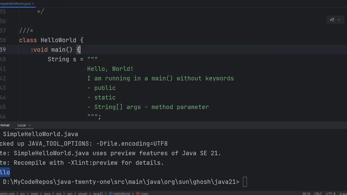Click 'SimpleHelloWorld.java' in terminal output

tap(40, 134)
